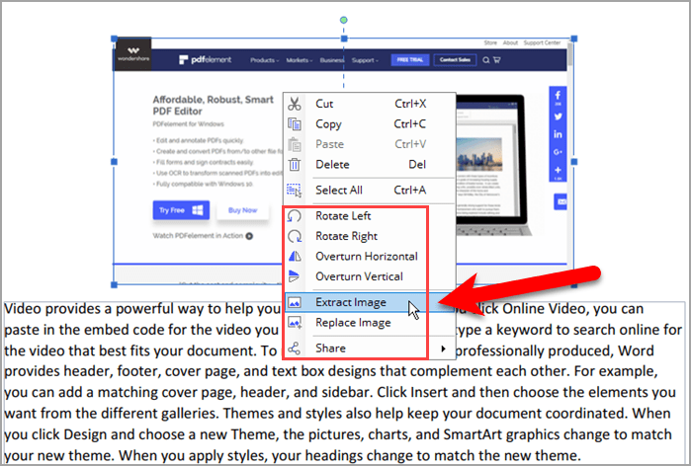Screen dimensions: 691x466
Task: Click the Facebook share icon
Action: [x=558, y=97]
